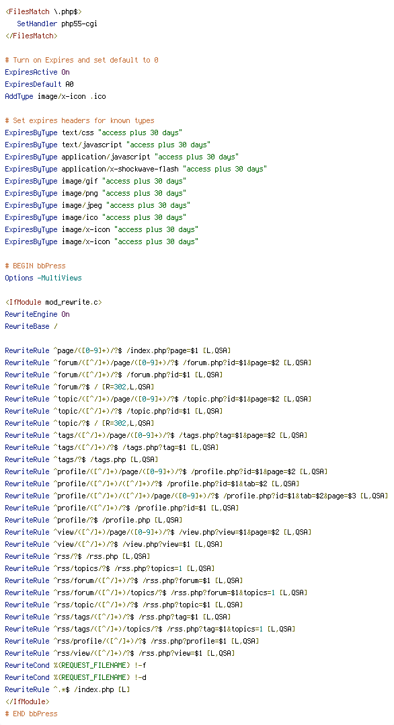Click the ExpiresActive On directive
Viewport: 394px width, 725px height.
[37, 72]
